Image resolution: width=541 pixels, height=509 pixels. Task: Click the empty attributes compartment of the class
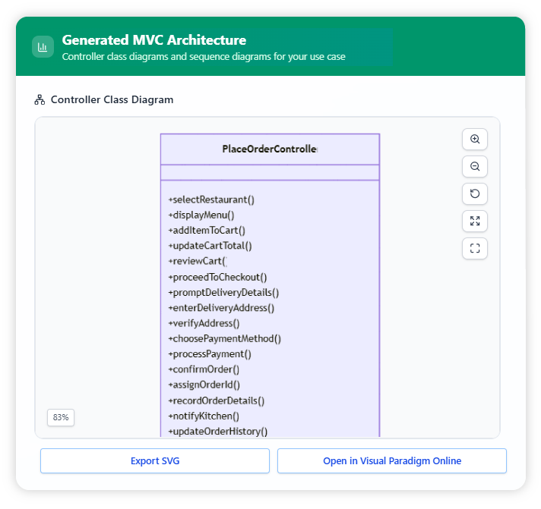[269, 173]
